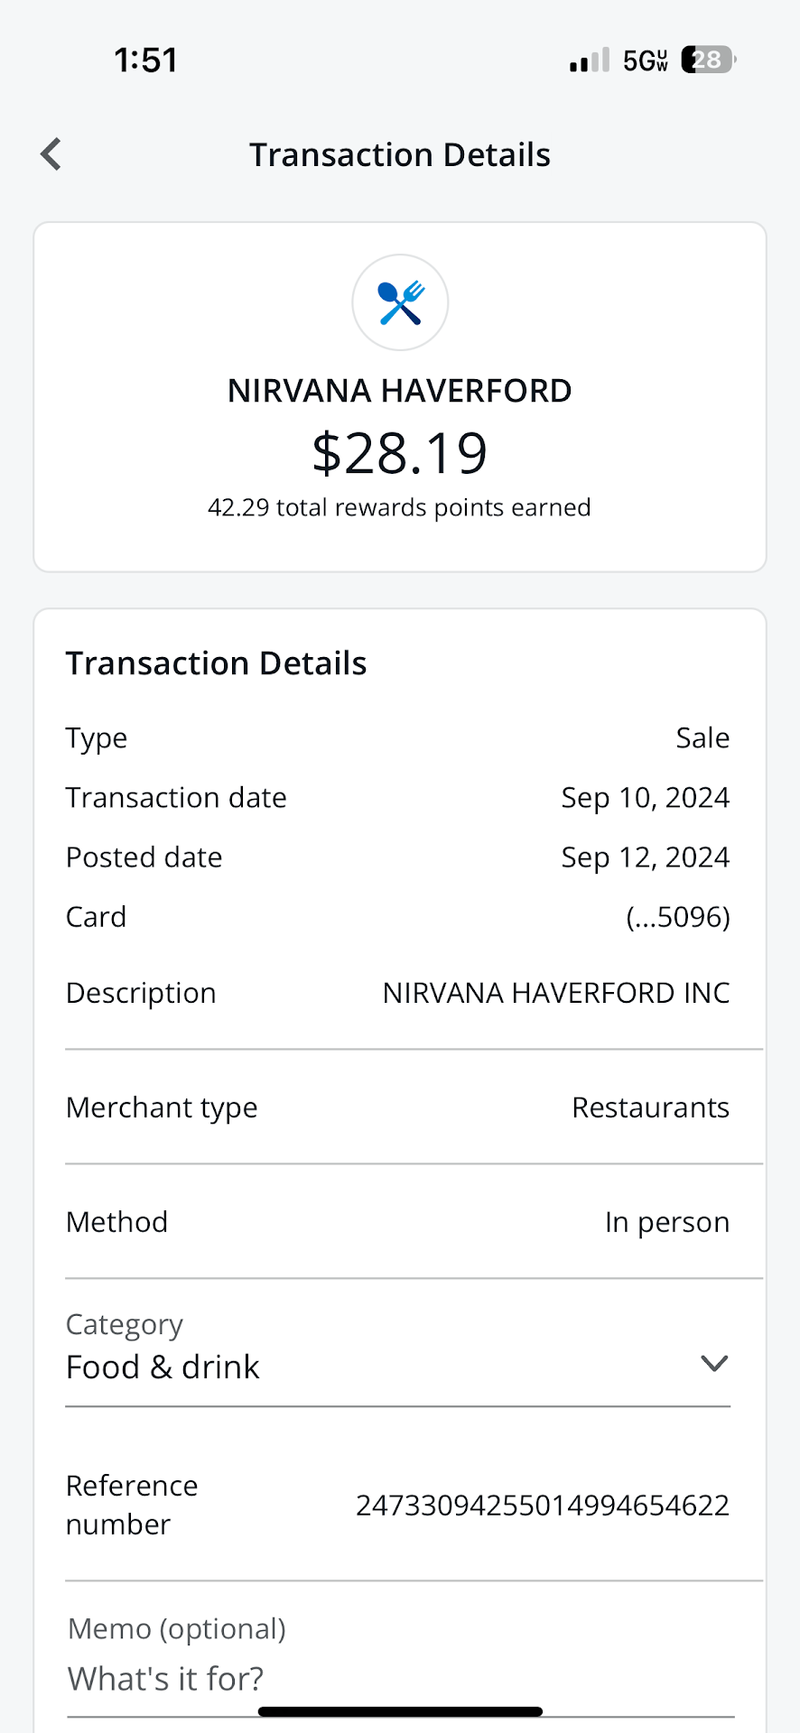800x1733 pixels.
Task: Tap the back arrow icon
Action: tap(51, 154)
